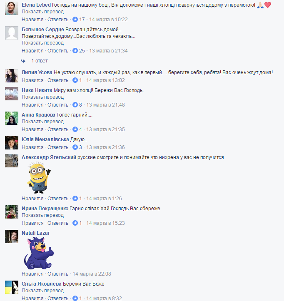This screenshot has height=301, width=284.
Task: Open Ольга Яковлева's avatar thumbnail
Action: pos(12,287)
